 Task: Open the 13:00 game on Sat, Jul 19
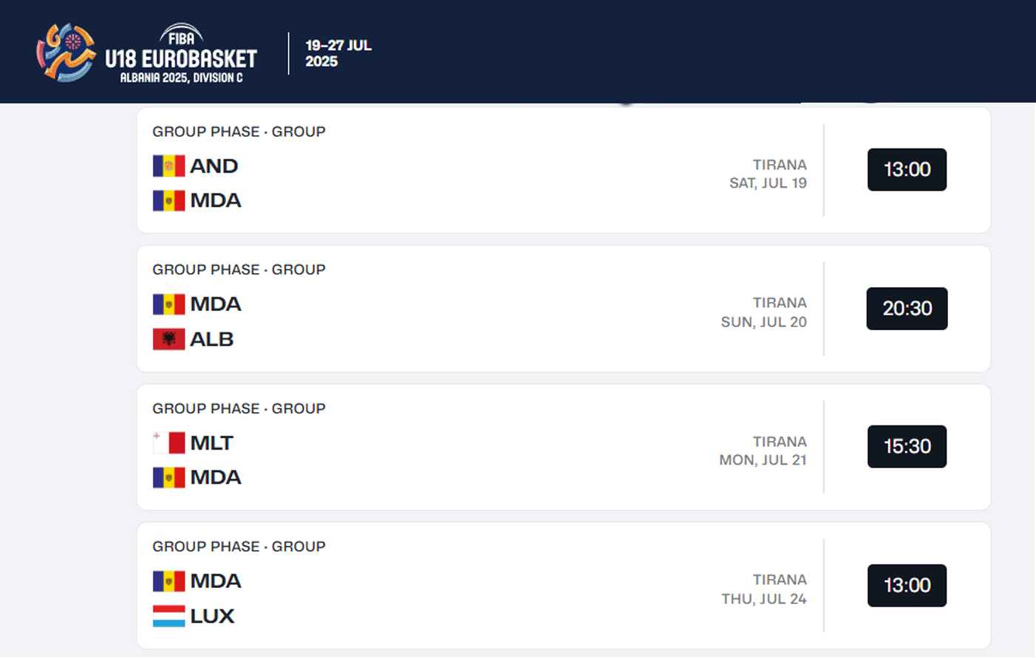[x=907, y=170]
